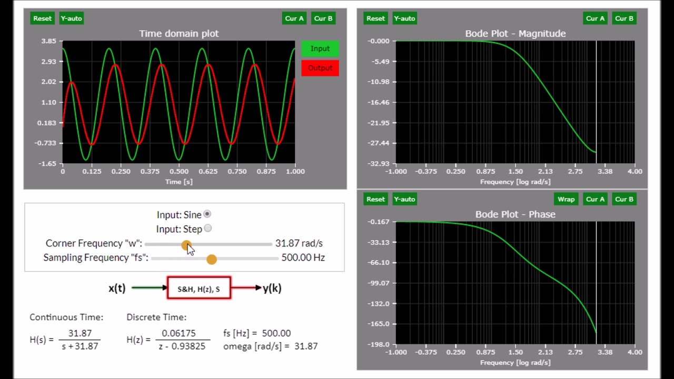Click Y-auto on Bode Magnitude plot
The height and width of the screenshot is (379, 674).
[x=404, y=18]
